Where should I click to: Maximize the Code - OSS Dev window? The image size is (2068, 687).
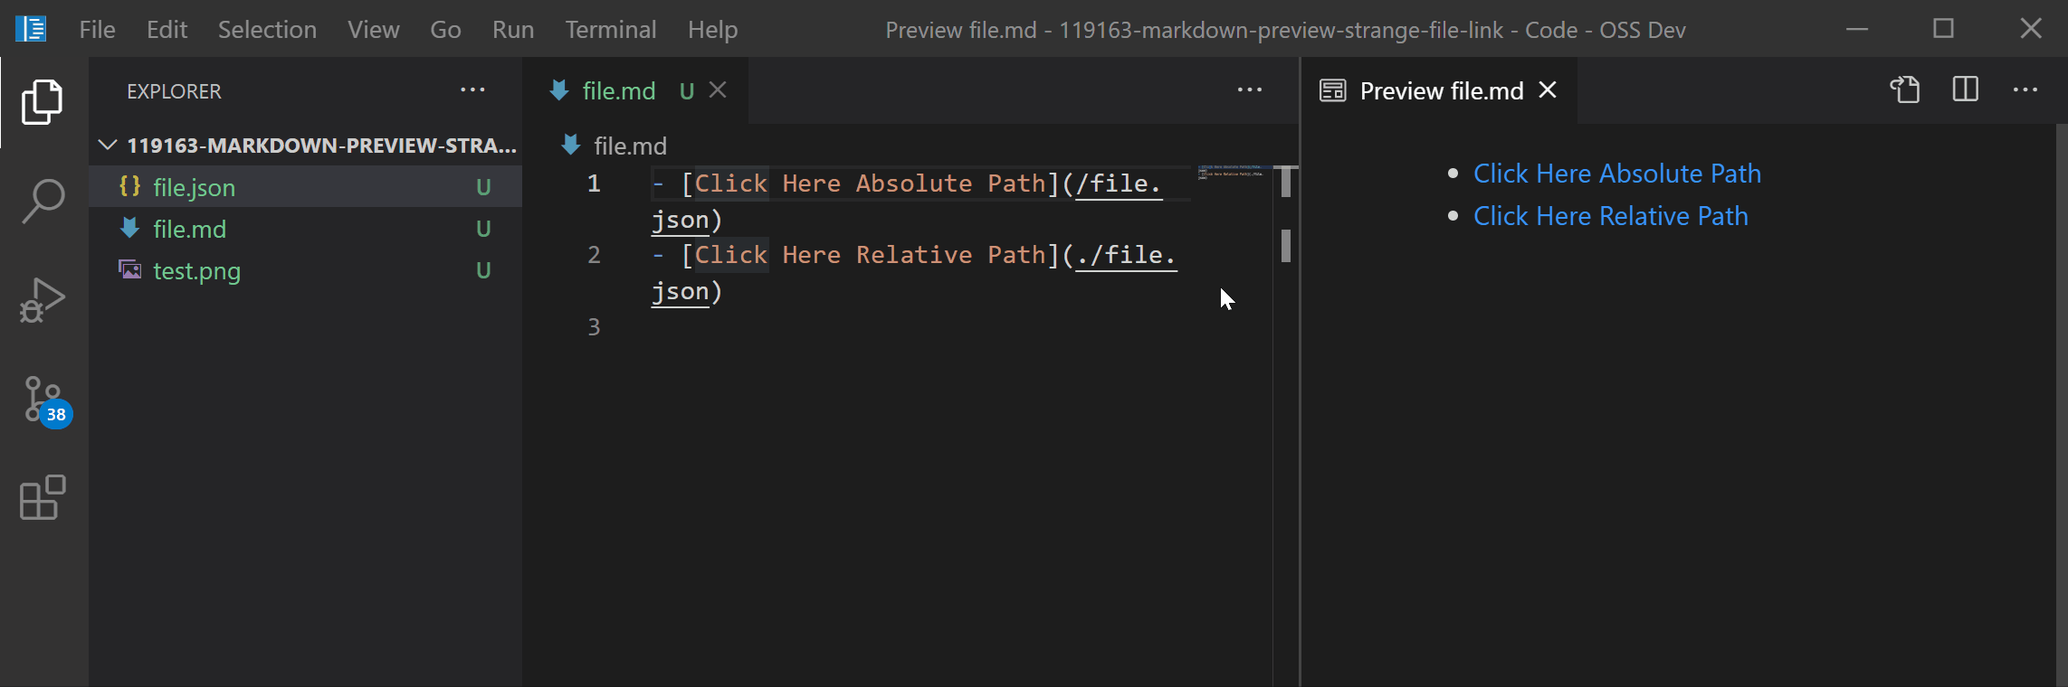[x=1944, y=29]
